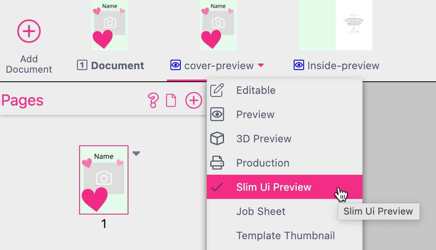Select the page 1 thumbnail

[103, 180]
